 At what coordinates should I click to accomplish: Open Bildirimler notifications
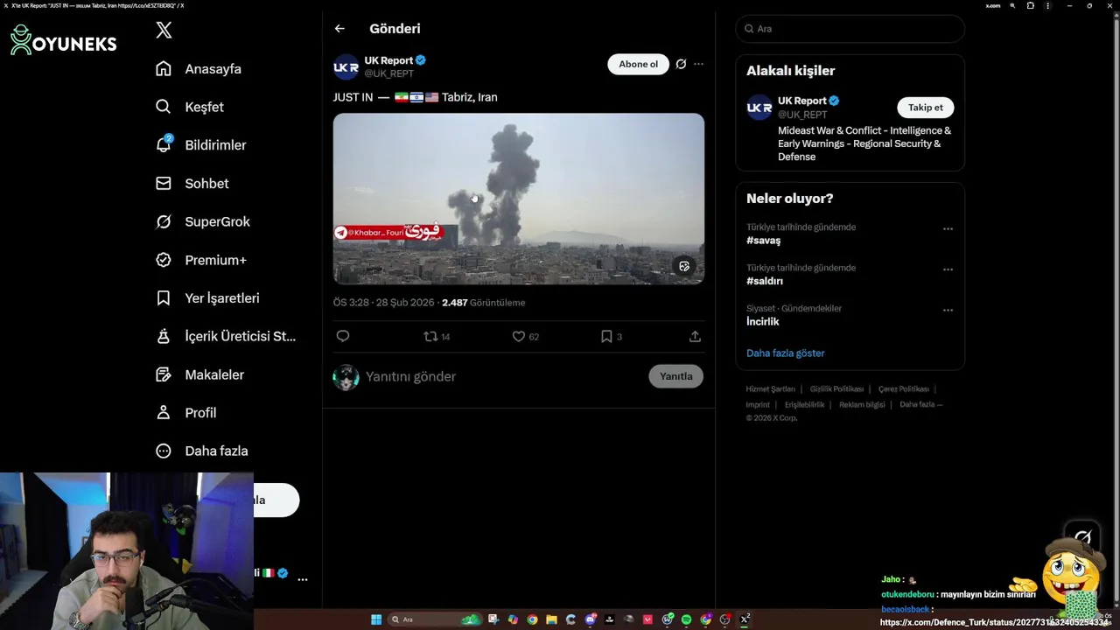click(x=200, y=145)
